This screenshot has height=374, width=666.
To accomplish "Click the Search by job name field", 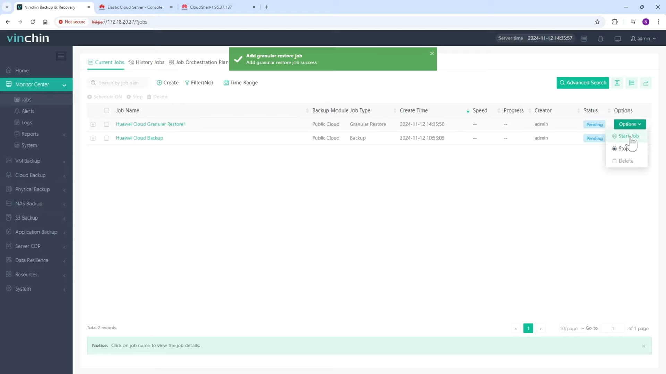I will 119,83.
